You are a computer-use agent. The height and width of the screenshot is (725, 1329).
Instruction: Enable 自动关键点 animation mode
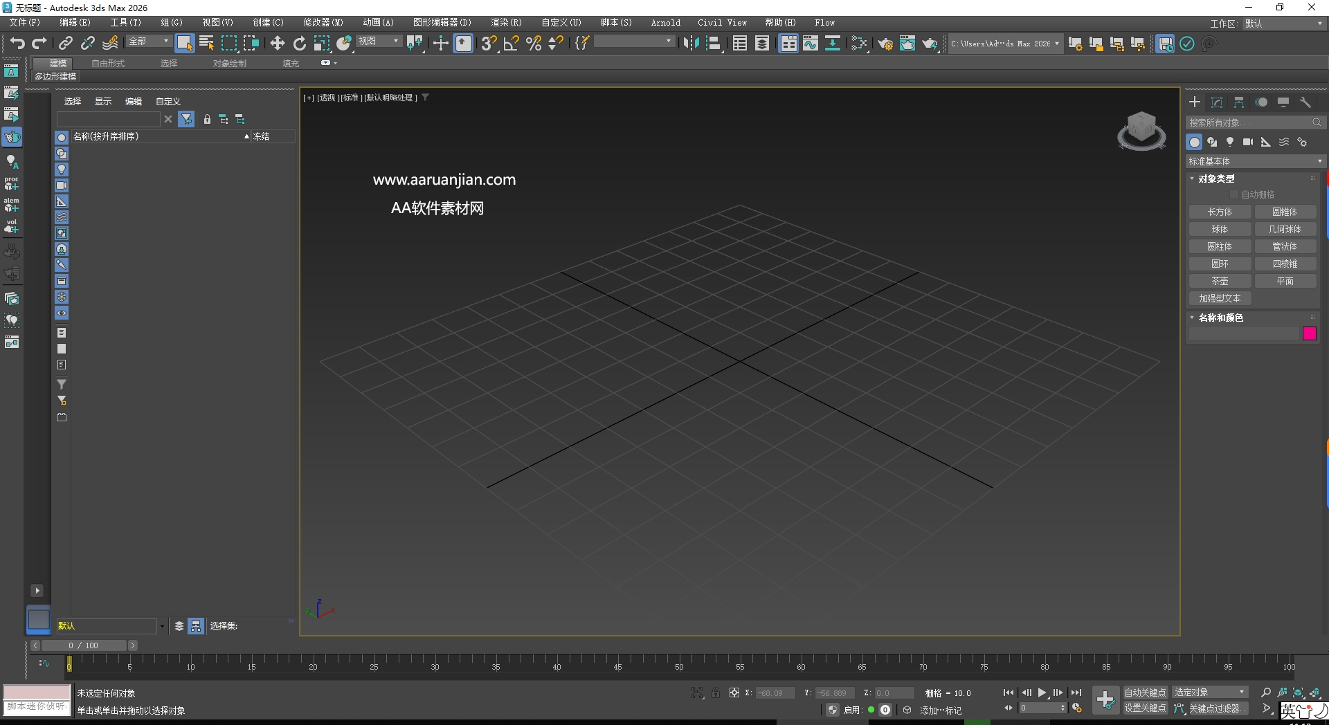click(1146, 692)
